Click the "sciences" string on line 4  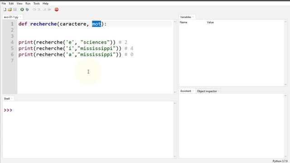tap(95, 42)
